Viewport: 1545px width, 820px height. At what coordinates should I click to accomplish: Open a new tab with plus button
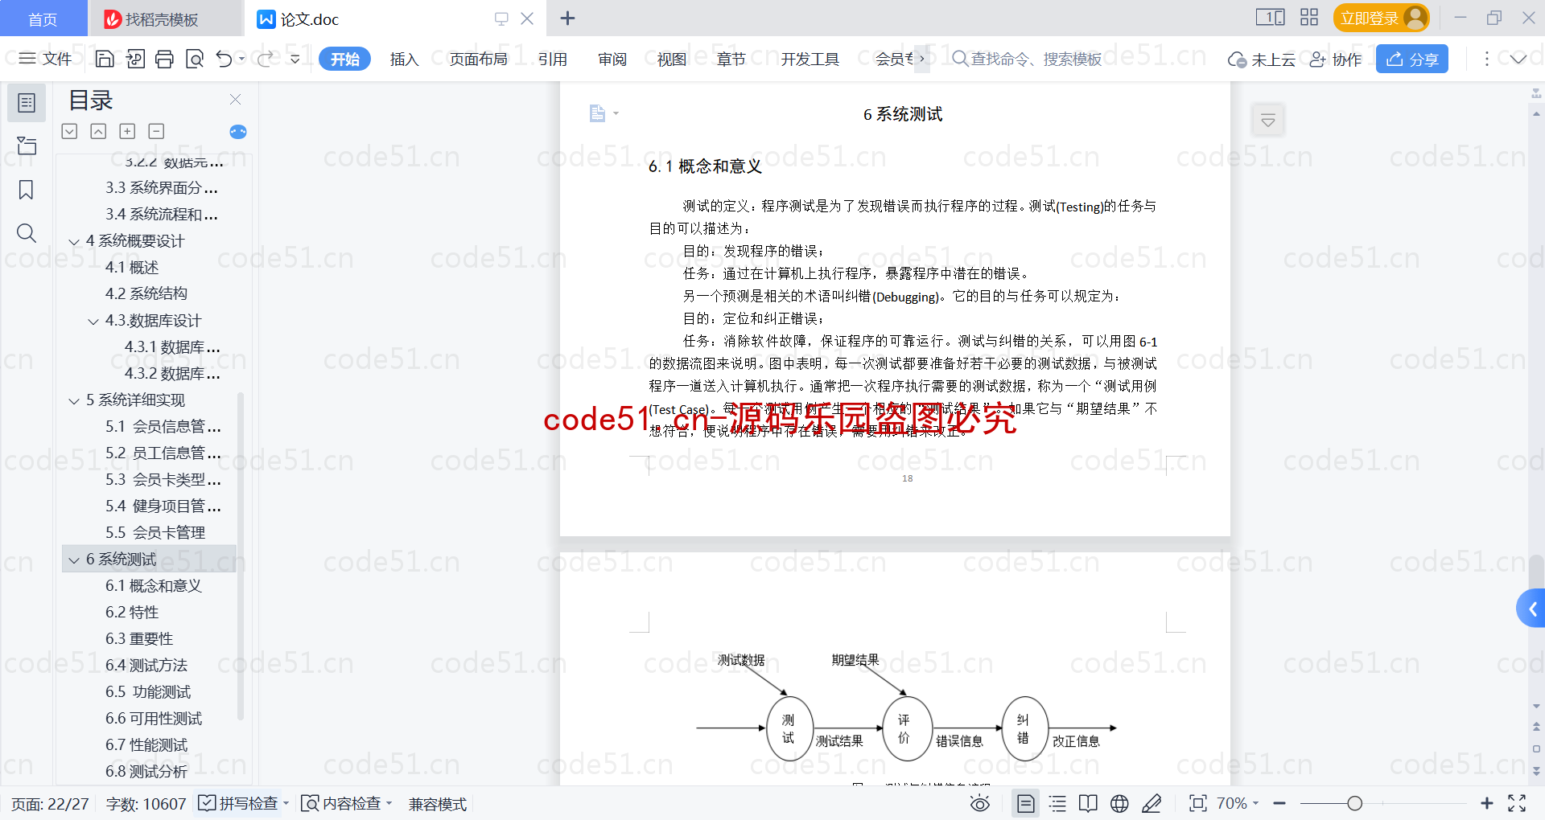click(567, 18)
